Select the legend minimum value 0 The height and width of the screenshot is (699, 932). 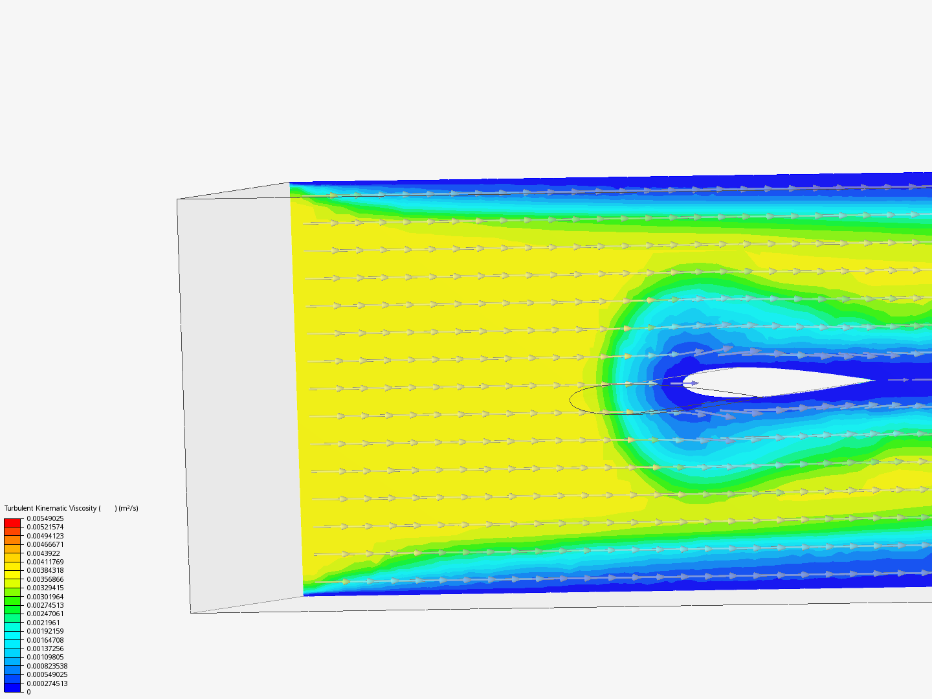pos(28,692)
